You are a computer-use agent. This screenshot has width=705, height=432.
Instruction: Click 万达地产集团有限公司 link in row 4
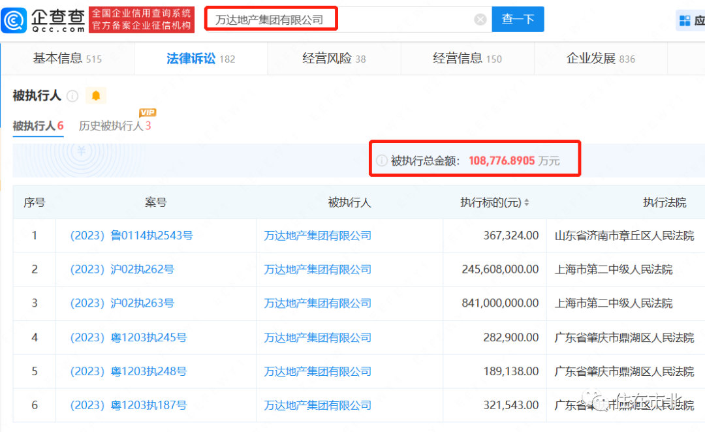coord(317,337)
